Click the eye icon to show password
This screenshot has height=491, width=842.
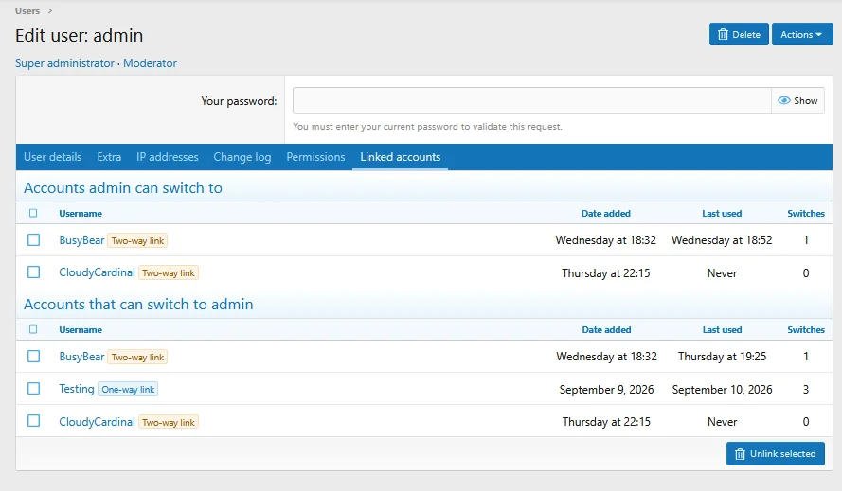784,100
